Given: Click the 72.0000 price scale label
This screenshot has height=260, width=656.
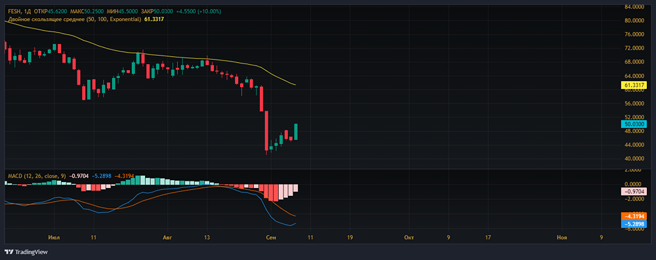Looking at the screenshot, I should tap(634, 48).
